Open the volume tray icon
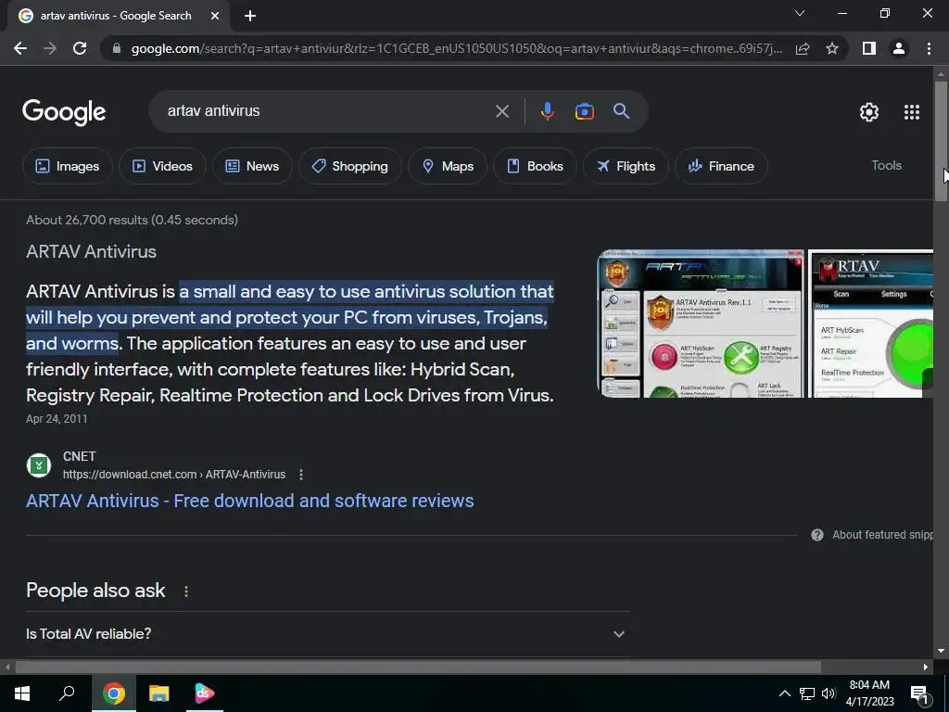The width and height of the screenshot is (949, 712). pos(829,693)
